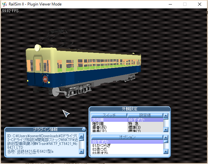The height and width of the screenshot is (164, 208).
Task: Click scroll-down arrow of option list
Action: click(166, 151)
